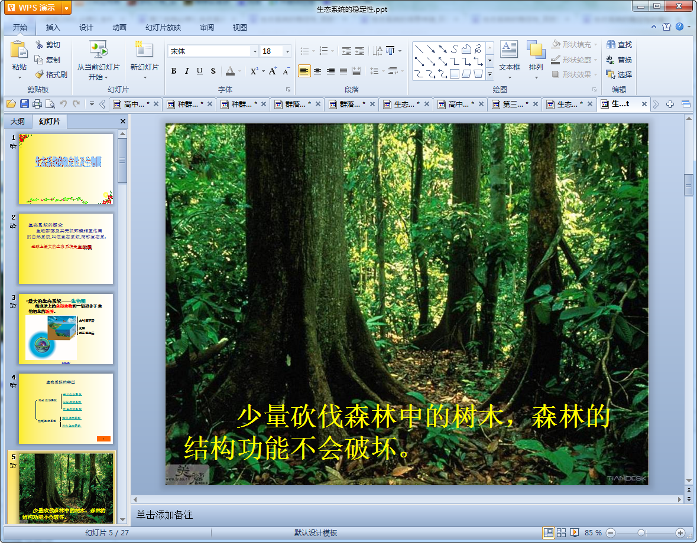This screenshot has width=697, height=543.
Task: Toggle text shadow S button
Action: 213,71
